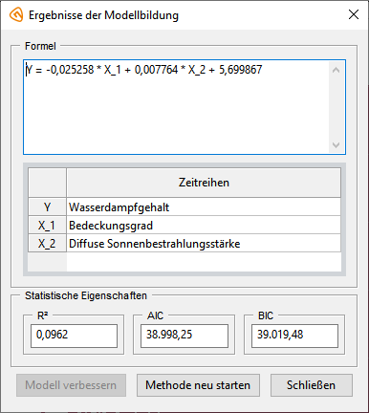Click the Wasserdampfgehalt table cell
The image size is (369, 413).
click(x=204, y=207)
